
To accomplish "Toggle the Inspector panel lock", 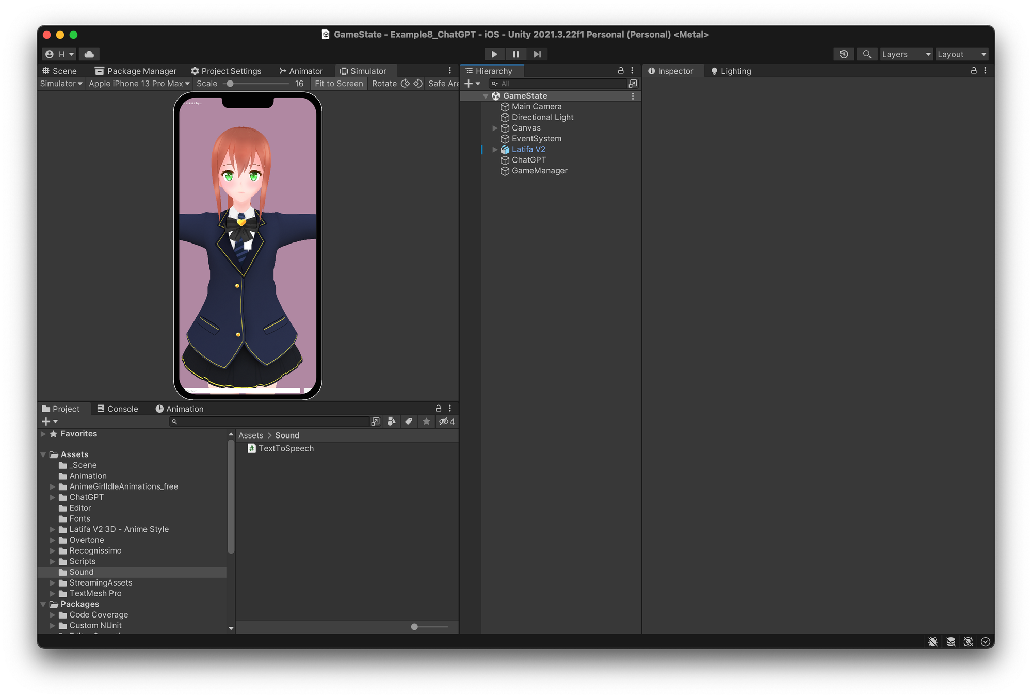I will point(974,71).
